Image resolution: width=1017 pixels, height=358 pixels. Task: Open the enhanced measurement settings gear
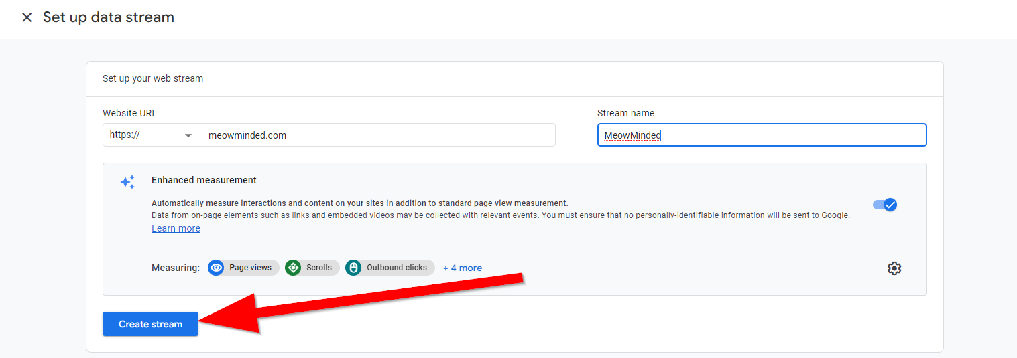tap(894, 268)
